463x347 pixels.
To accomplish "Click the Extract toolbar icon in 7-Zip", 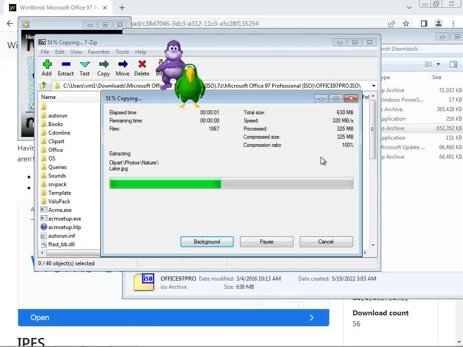I will point(66,64).
